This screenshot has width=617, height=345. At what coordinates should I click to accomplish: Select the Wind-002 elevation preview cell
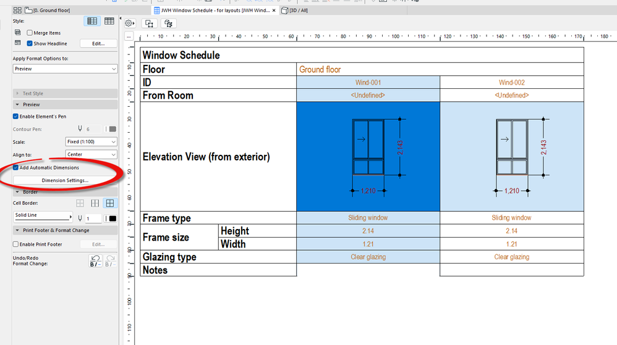[x=511, y=156]
